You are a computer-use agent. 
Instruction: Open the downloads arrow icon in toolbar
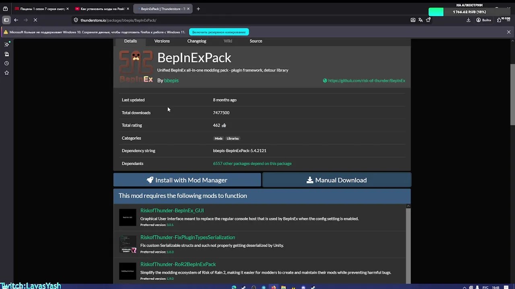(x=468, y=20)
